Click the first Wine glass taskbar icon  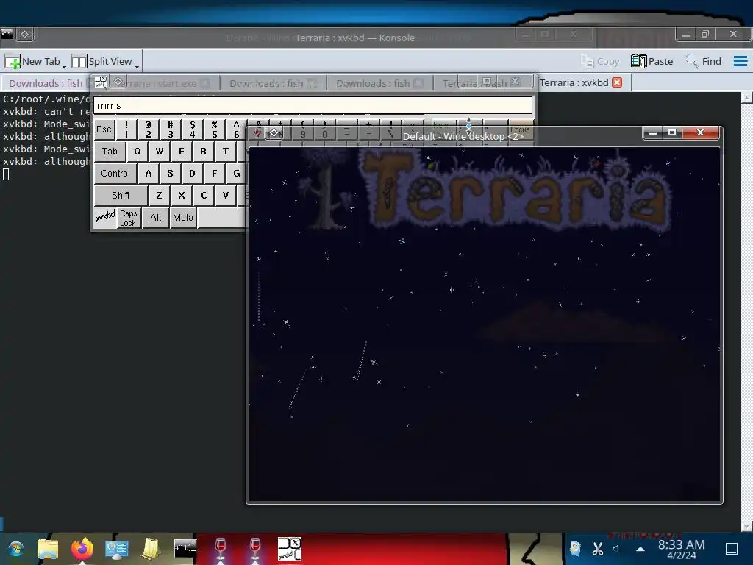[221, 549]
